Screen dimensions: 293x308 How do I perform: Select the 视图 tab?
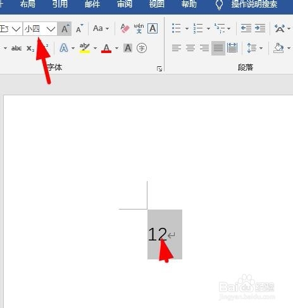click(x=157, y=4)
